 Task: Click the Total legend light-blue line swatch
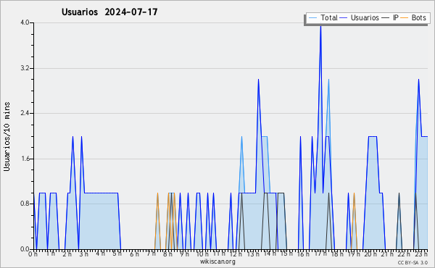[x=312, y=17]
